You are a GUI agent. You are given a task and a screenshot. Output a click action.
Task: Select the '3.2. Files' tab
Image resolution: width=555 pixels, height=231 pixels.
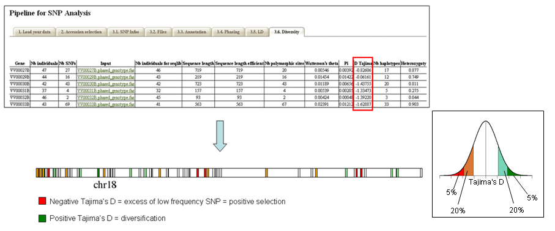click(x=158, y=32)
